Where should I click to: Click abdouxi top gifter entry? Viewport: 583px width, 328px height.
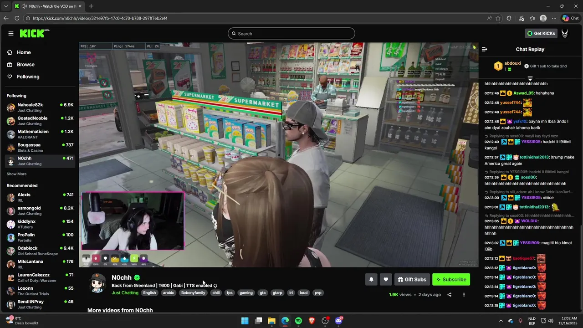pyautogui.click(x=508, y=66)
